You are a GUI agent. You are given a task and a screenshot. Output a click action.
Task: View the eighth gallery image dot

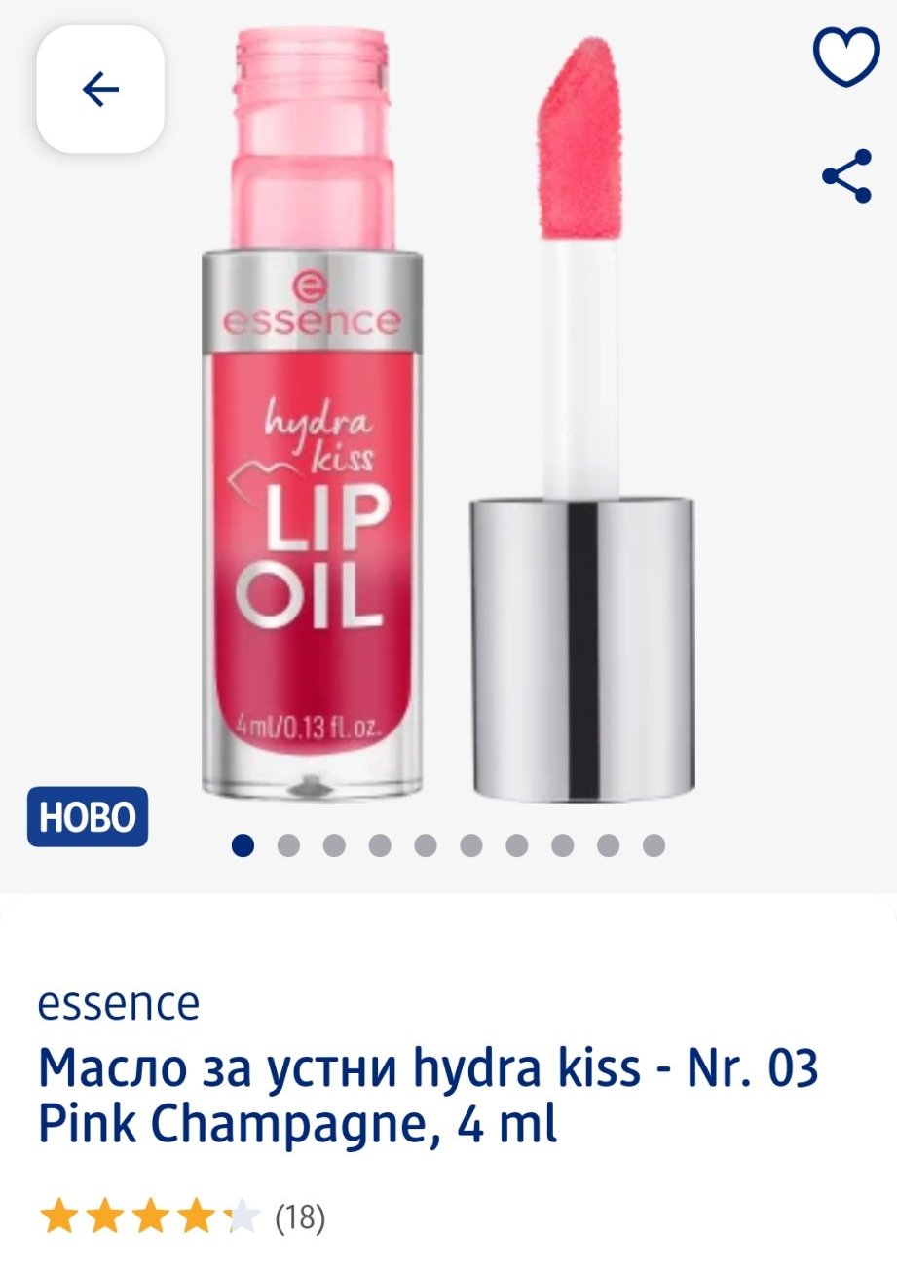(x=563, y=845)
